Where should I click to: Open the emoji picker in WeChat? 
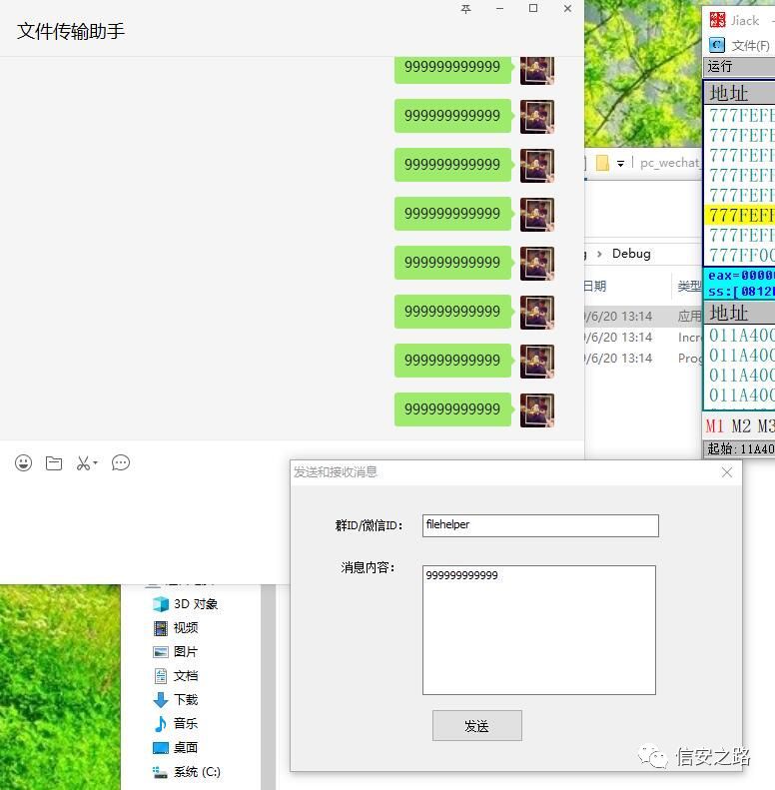23,463
